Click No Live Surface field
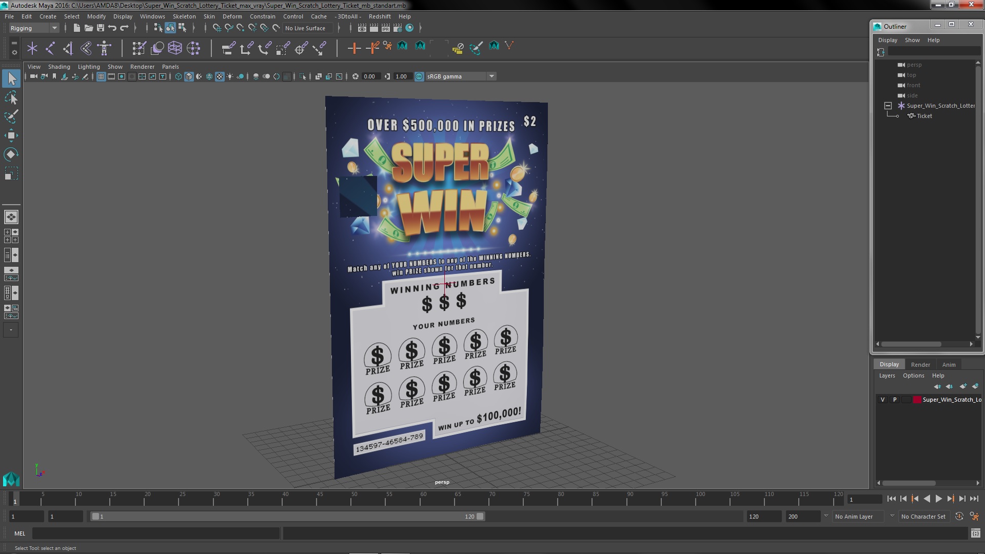Viewport: 985px width, 554px height. 308,28
